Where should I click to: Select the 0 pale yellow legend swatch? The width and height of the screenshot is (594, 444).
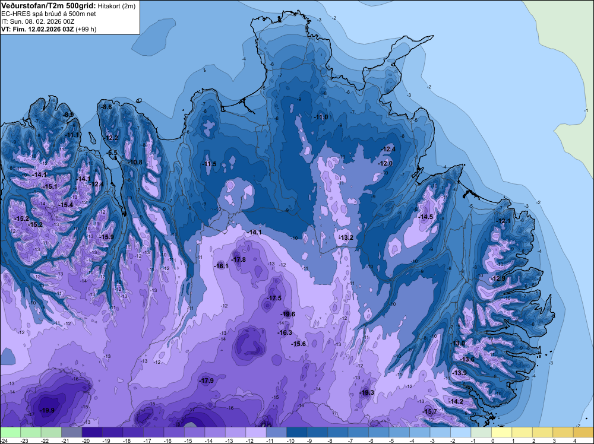[501, 432]
